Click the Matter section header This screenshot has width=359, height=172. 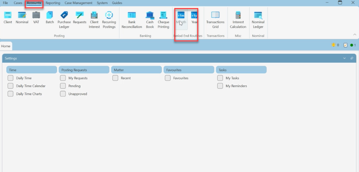(x=136, y=70)
